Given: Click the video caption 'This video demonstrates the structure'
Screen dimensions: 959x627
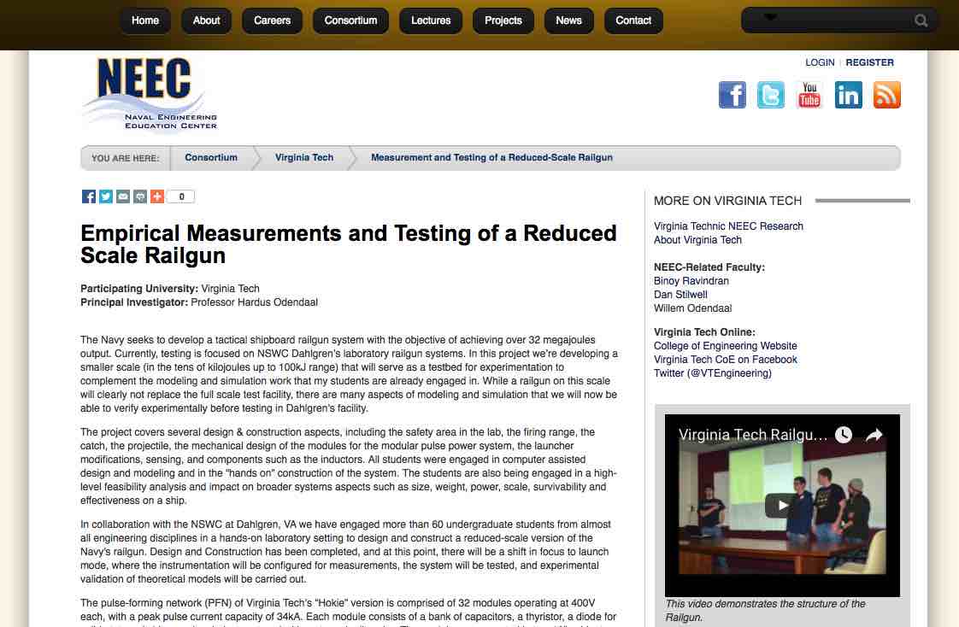Looking at the screenshot, I should click(766, 611).
